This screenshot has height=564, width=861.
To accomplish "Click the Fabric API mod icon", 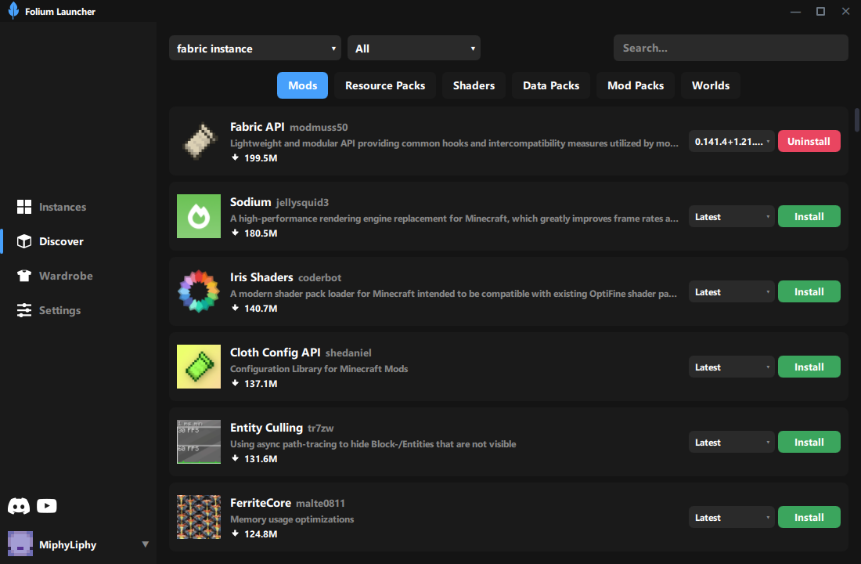I will coord(199,141).
